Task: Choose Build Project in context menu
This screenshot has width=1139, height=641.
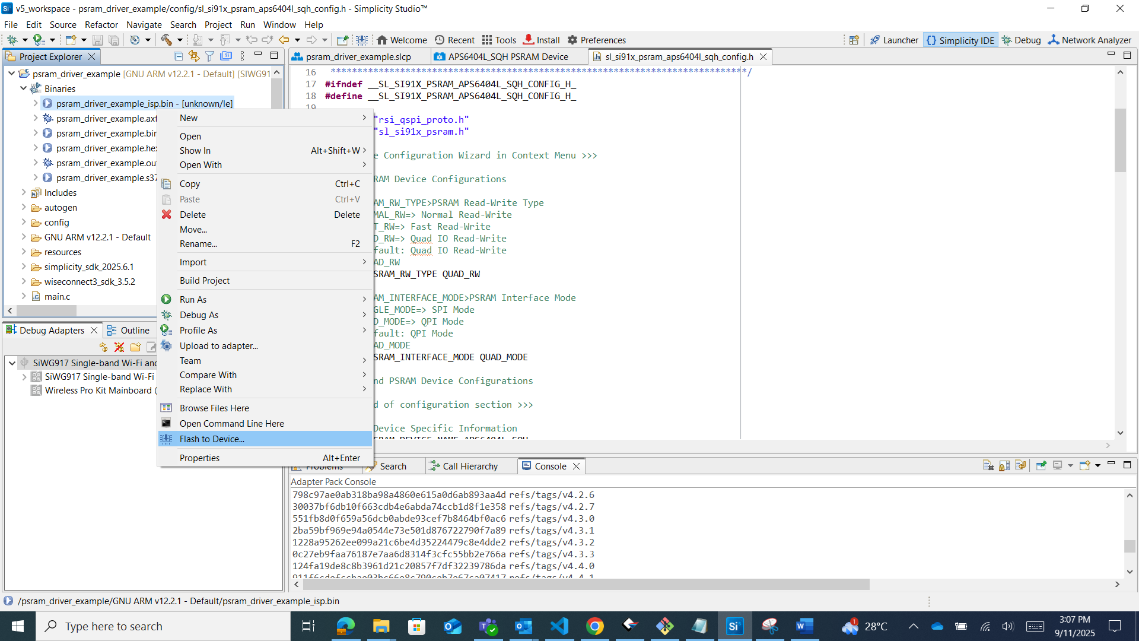Action: [x=204, y=281]
